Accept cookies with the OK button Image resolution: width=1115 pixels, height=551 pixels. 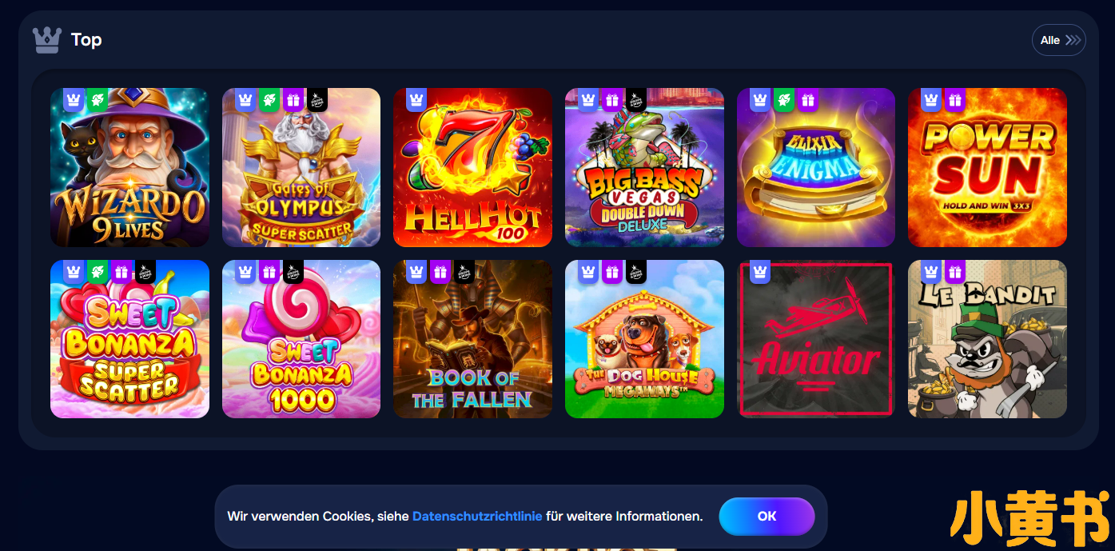[767, 517]
